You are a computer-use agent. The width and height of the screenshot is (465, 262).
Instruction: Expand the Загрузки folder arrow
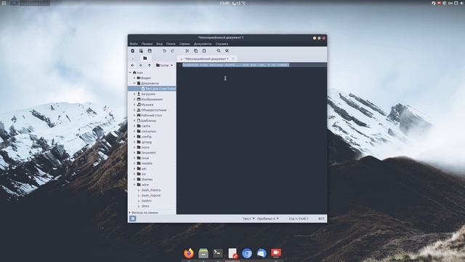pos(134,94)
